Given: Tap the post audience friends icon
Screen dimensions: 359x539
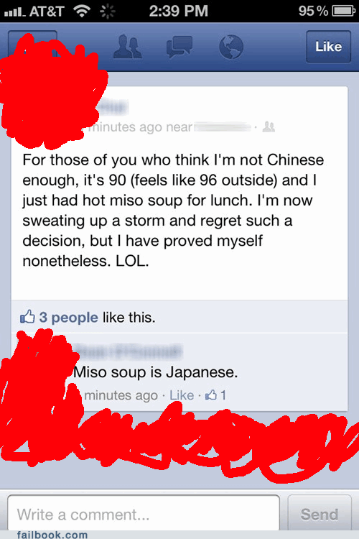Looking at the screenshot, I should (269, 126).
